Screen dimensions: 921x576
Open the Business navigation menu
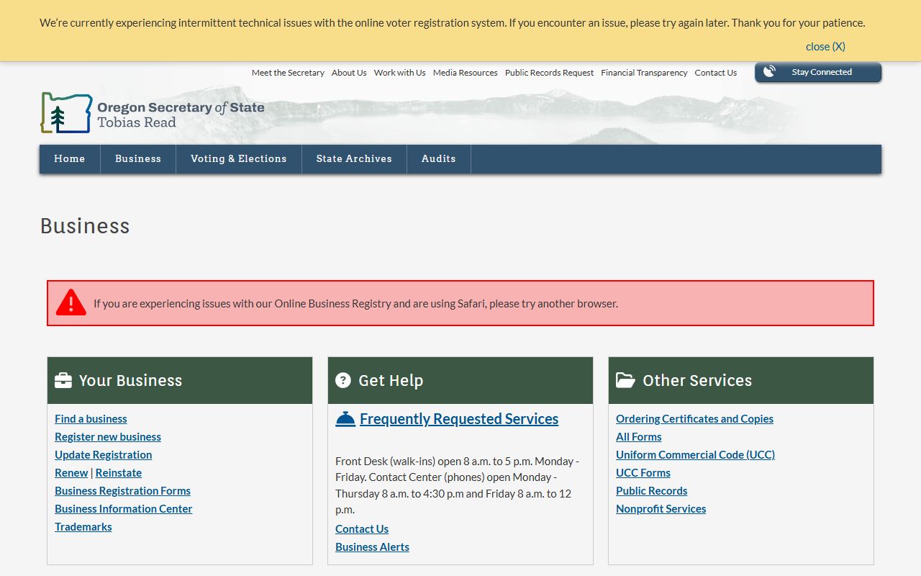pos(138,159)
